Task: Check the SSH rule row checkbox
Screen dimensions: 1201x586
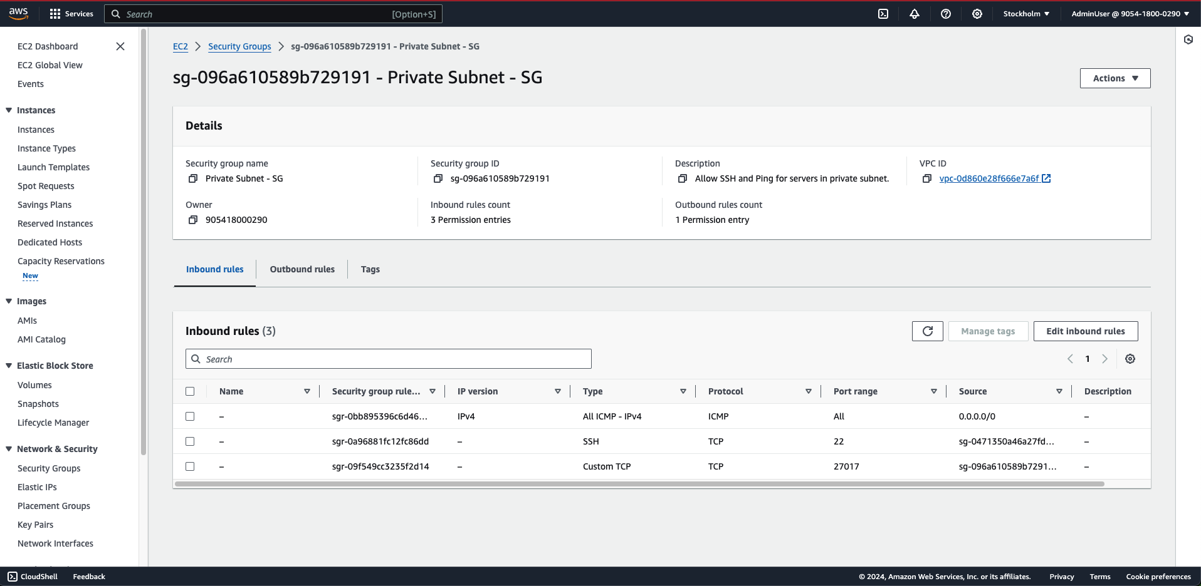Action: click(x=190, y=441)
